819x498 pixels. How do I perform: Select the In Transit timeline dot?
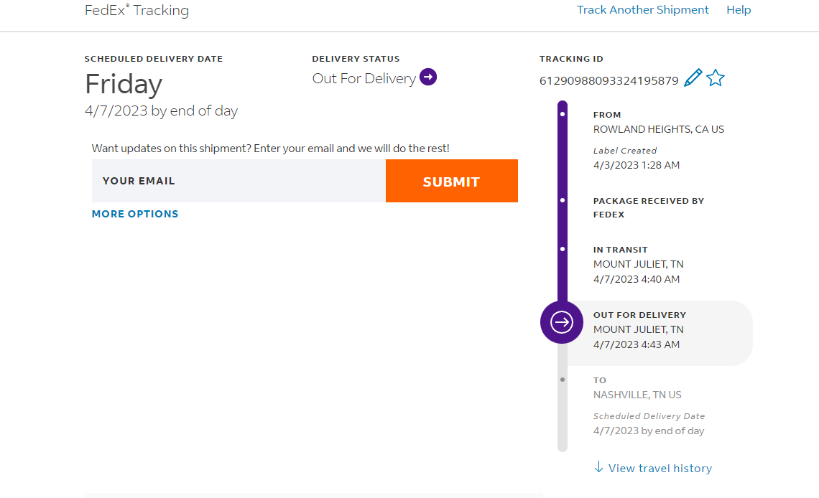(563, 249)
